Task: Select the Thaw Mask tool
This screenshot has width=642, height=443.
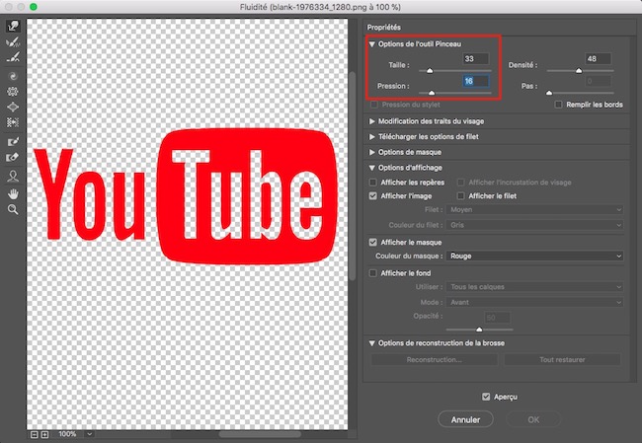Action: pyautogui.click(x=13, y=157)
